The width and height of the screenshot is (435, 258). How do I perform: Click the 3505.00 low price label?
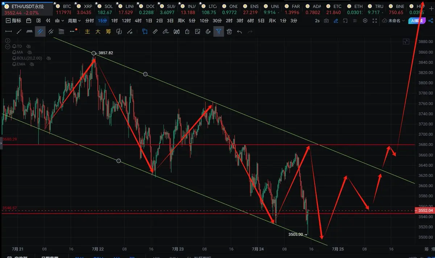[295, 234]
